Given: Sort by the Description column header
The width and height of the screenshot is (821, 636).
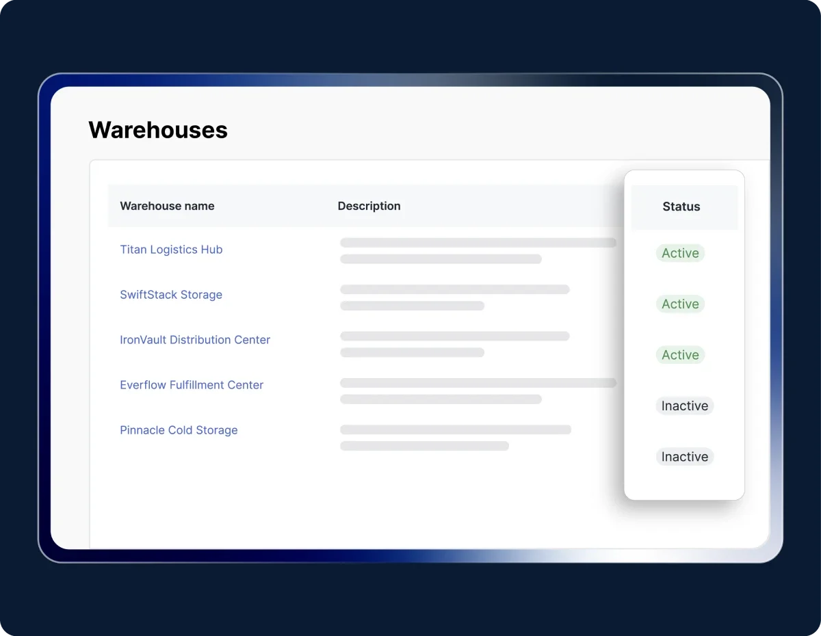Looking at the screenshot, I should point(369,206).
